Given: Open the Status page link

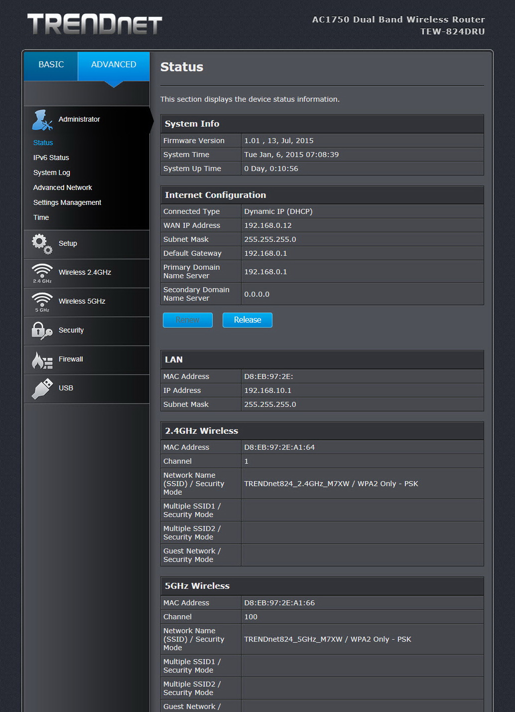Looking at the screenshot, I should [43, 143].
